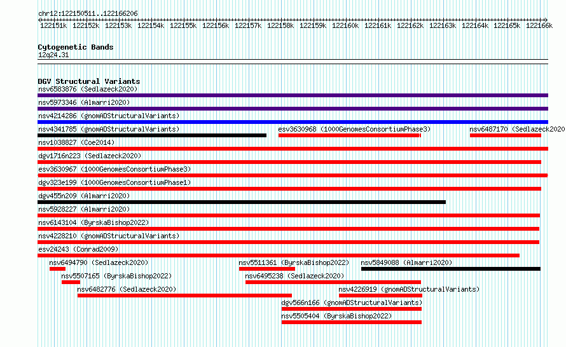Click the red bar under dgv566n166

[352, 309]
